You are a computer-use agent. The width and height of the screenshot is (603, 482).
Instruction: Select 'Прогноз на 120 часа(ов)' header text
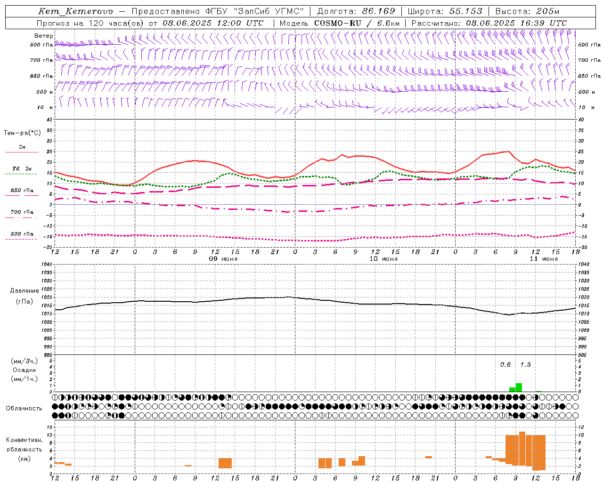[90, 23]
